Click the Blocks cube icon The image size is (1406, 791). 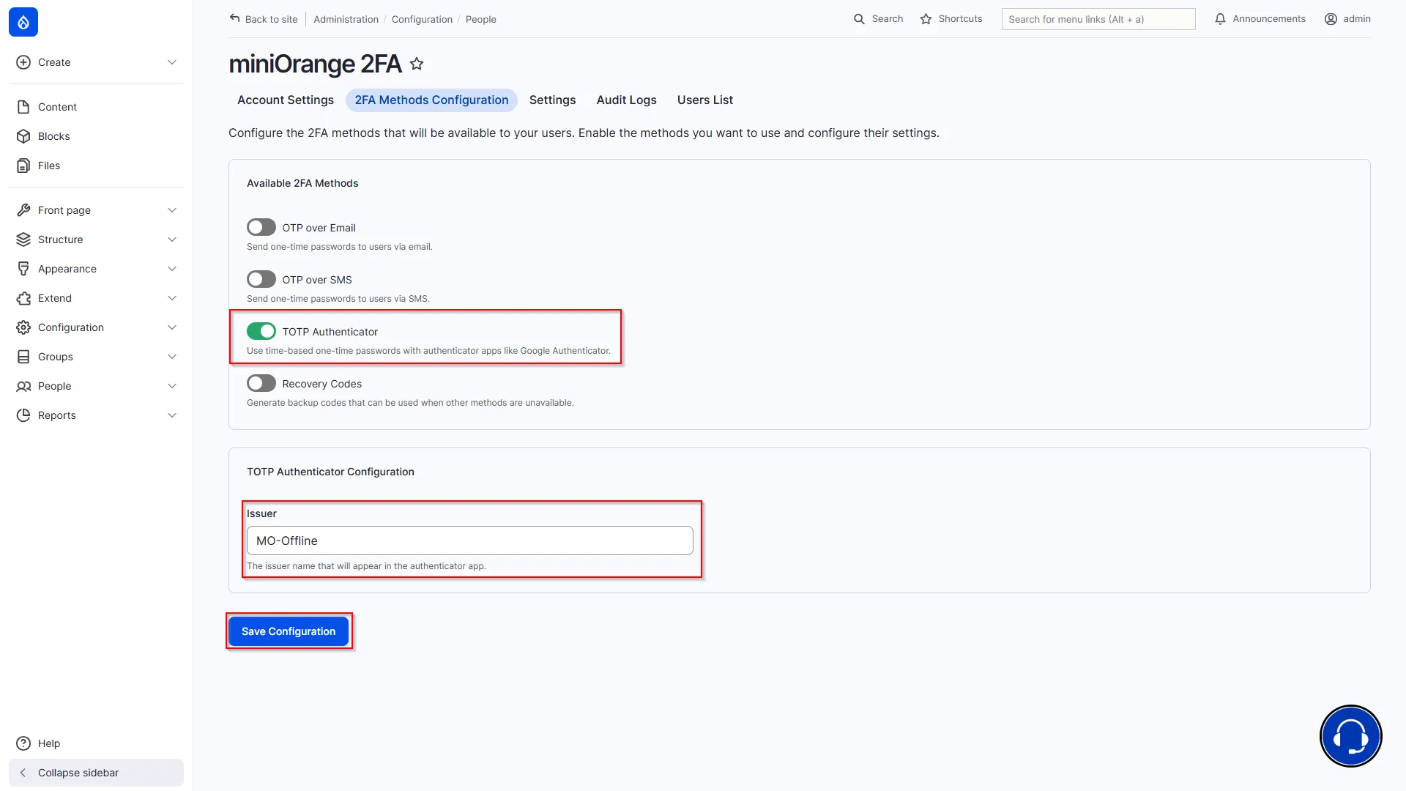click(23, 136)
